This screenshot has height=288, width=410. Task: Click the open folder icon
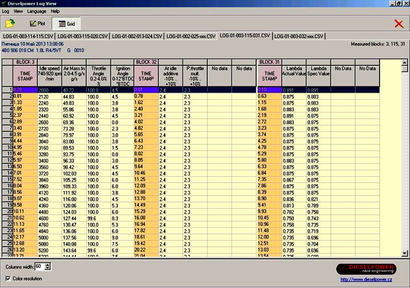pos(10,24)
